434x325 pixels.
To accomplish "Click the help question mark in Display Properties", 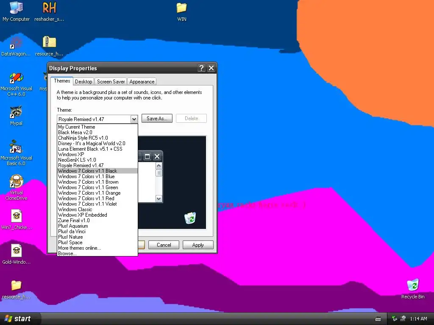I will click(201, 68).
